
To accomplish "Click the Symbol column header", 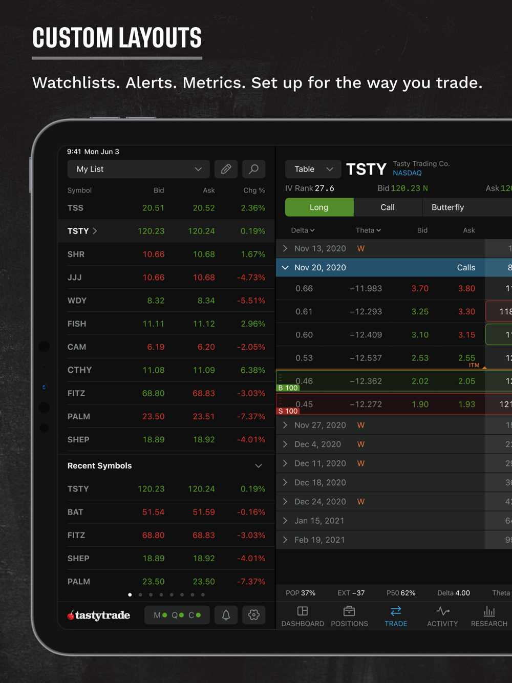I will pyautogui.click(x=79, y=190).
